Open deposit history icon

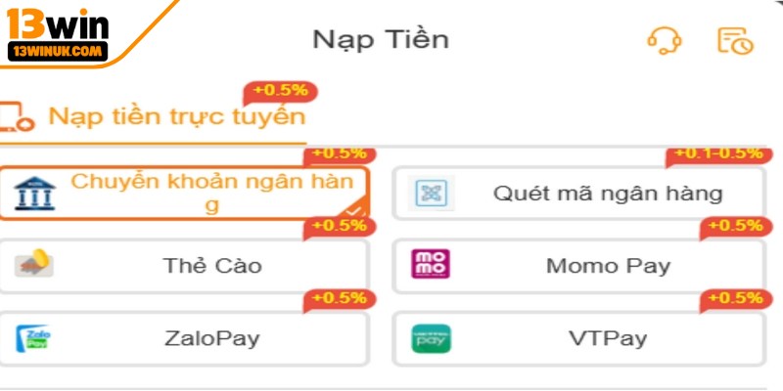tap(735, 40)
